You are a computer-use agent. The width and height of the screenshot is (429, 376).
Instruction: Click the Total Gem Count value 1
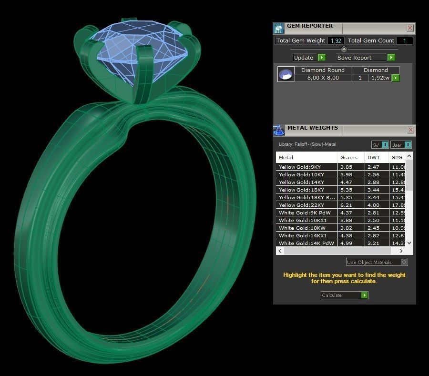[404, 41]
